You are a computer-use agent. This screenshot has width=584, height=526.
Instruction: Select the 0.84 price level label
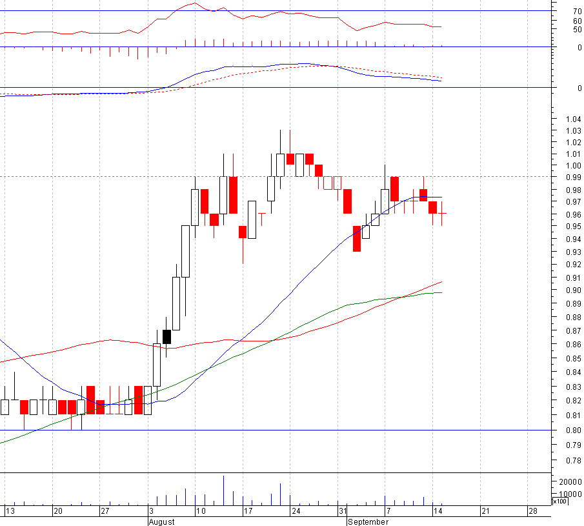point(573,372)
